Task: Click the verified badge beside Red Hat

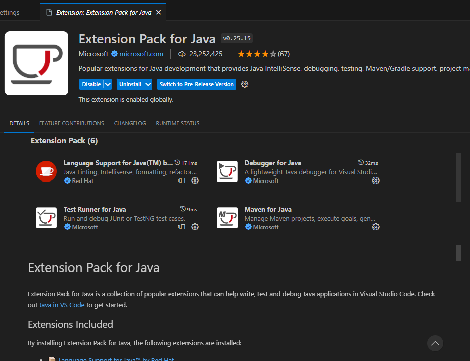Action: pos(67,180)
